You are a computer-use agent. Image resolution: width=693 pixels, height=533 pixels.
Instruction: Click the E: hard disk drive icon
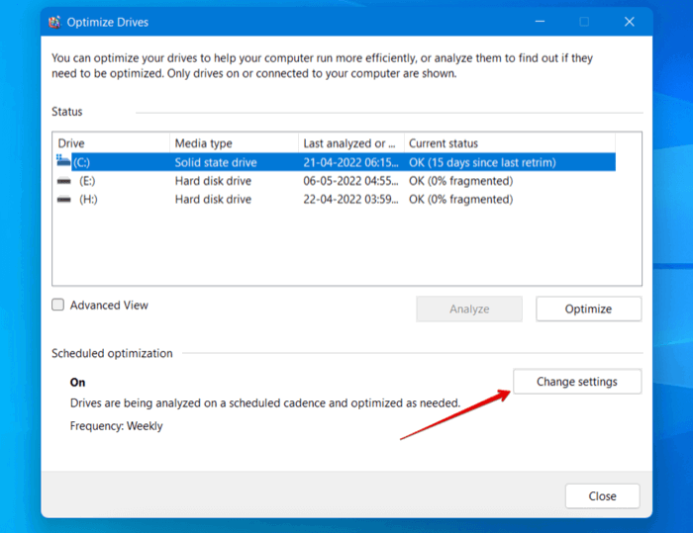point(64,181)
